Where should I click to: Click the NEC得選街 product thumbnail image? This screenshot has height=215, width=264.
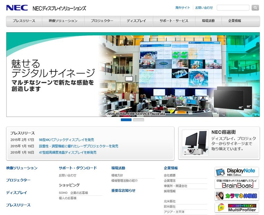pyautogui.click(x=195, y=143)
